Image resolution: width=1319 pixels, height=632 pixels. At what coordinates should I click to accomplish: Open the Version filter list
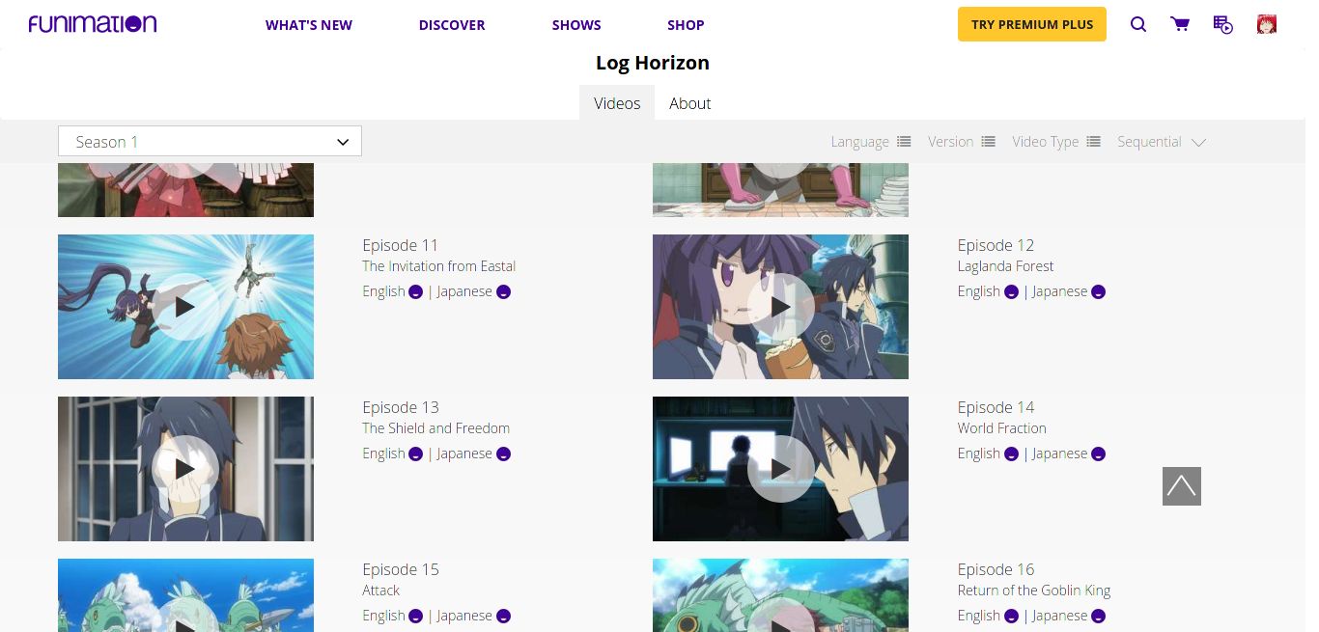click(x=961, y=142)
